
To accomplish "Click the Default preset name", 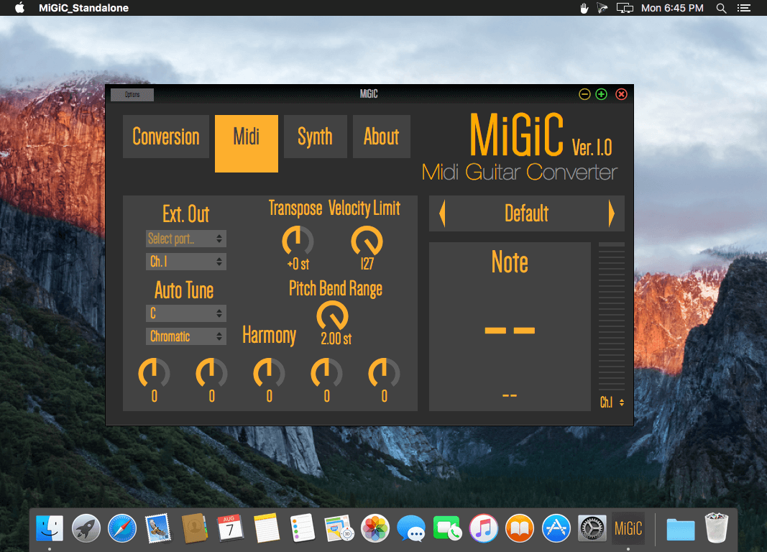I will pyautogui.click(x=526, y=213).
